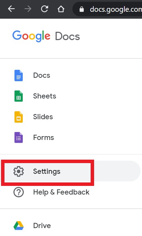Click the yellow Slides icon
This screenshot has width=142, height=236.
click(x=19, y=117)
